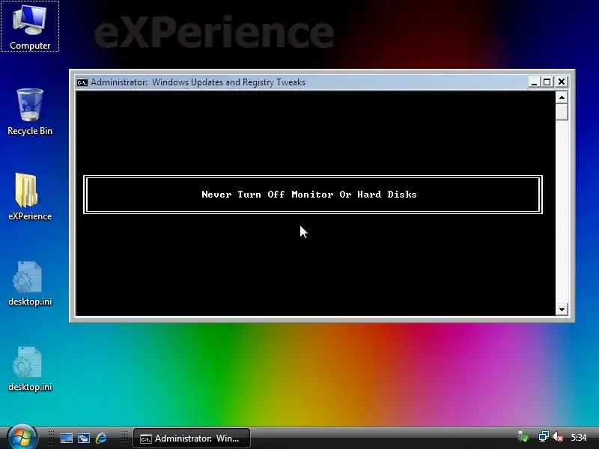The width and height of the screenshot is (599, 449).
Task: Close the Windows Updates console window
Action: (561, 82)
